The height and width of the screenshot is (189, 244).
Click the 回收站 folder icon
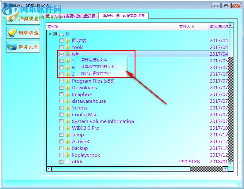pos(68,41)
